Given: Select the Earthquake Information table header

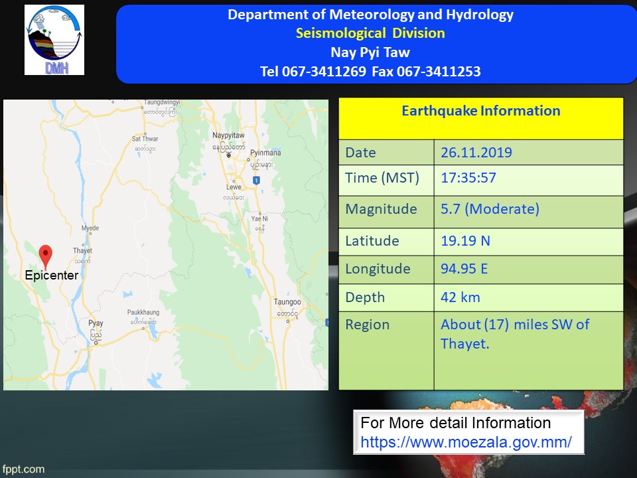Looking at the screenshot, I should tap(480, 112).
